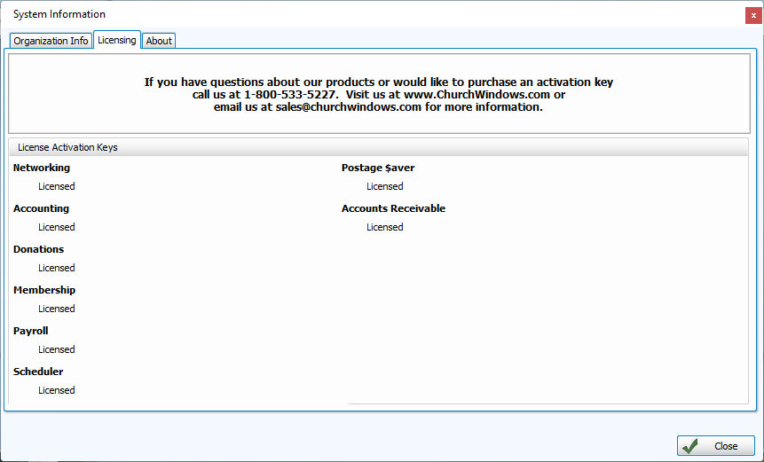Switch to the Organization Info tab
This screenshot has width=764, height=462.
[51, 41]
